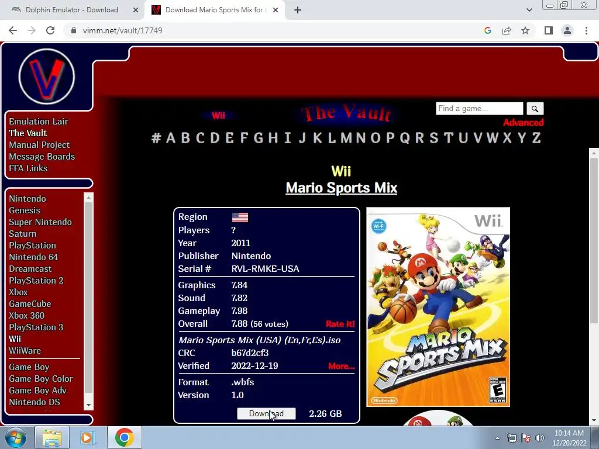599x449 pixels.
Task: Open File Explorer from the taskbar
Action: click(x=52, y=437)
